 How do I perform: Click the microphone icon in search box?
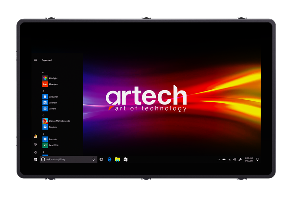point(93,159)
